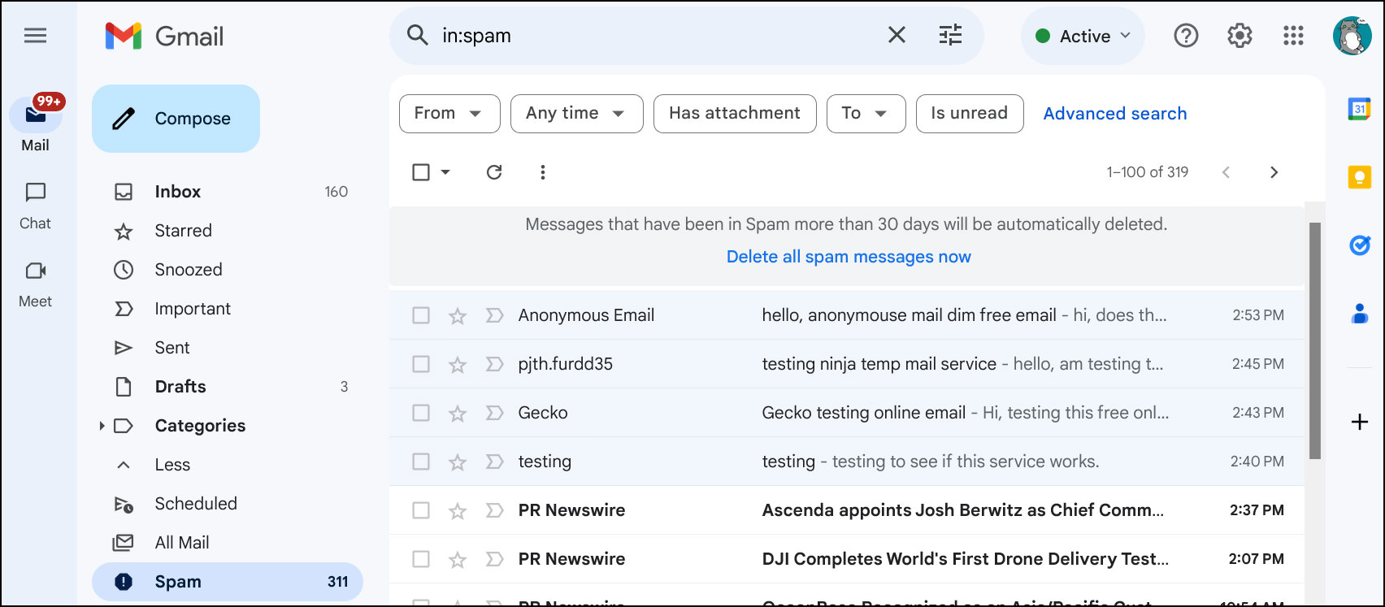Open the From filter dropdown
Viewport: 1385px width, 607px height.
click(449, 113)
